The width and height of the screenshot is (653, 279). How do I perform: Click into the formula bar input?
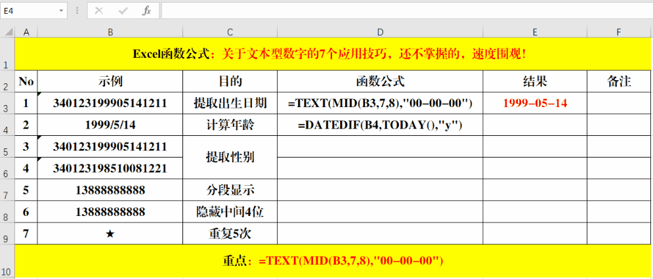pyautogui.click(x=407, y=11)
